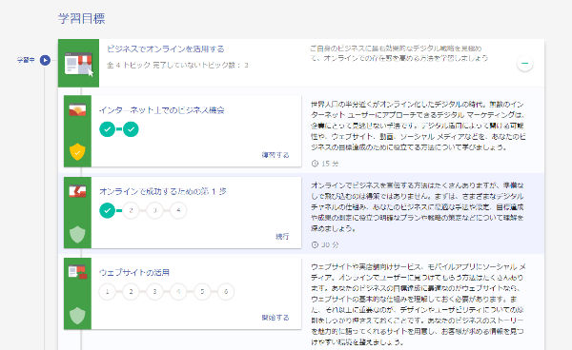Click completed step 1 checkmark of 第1歩 lesson

coord(107,210)
